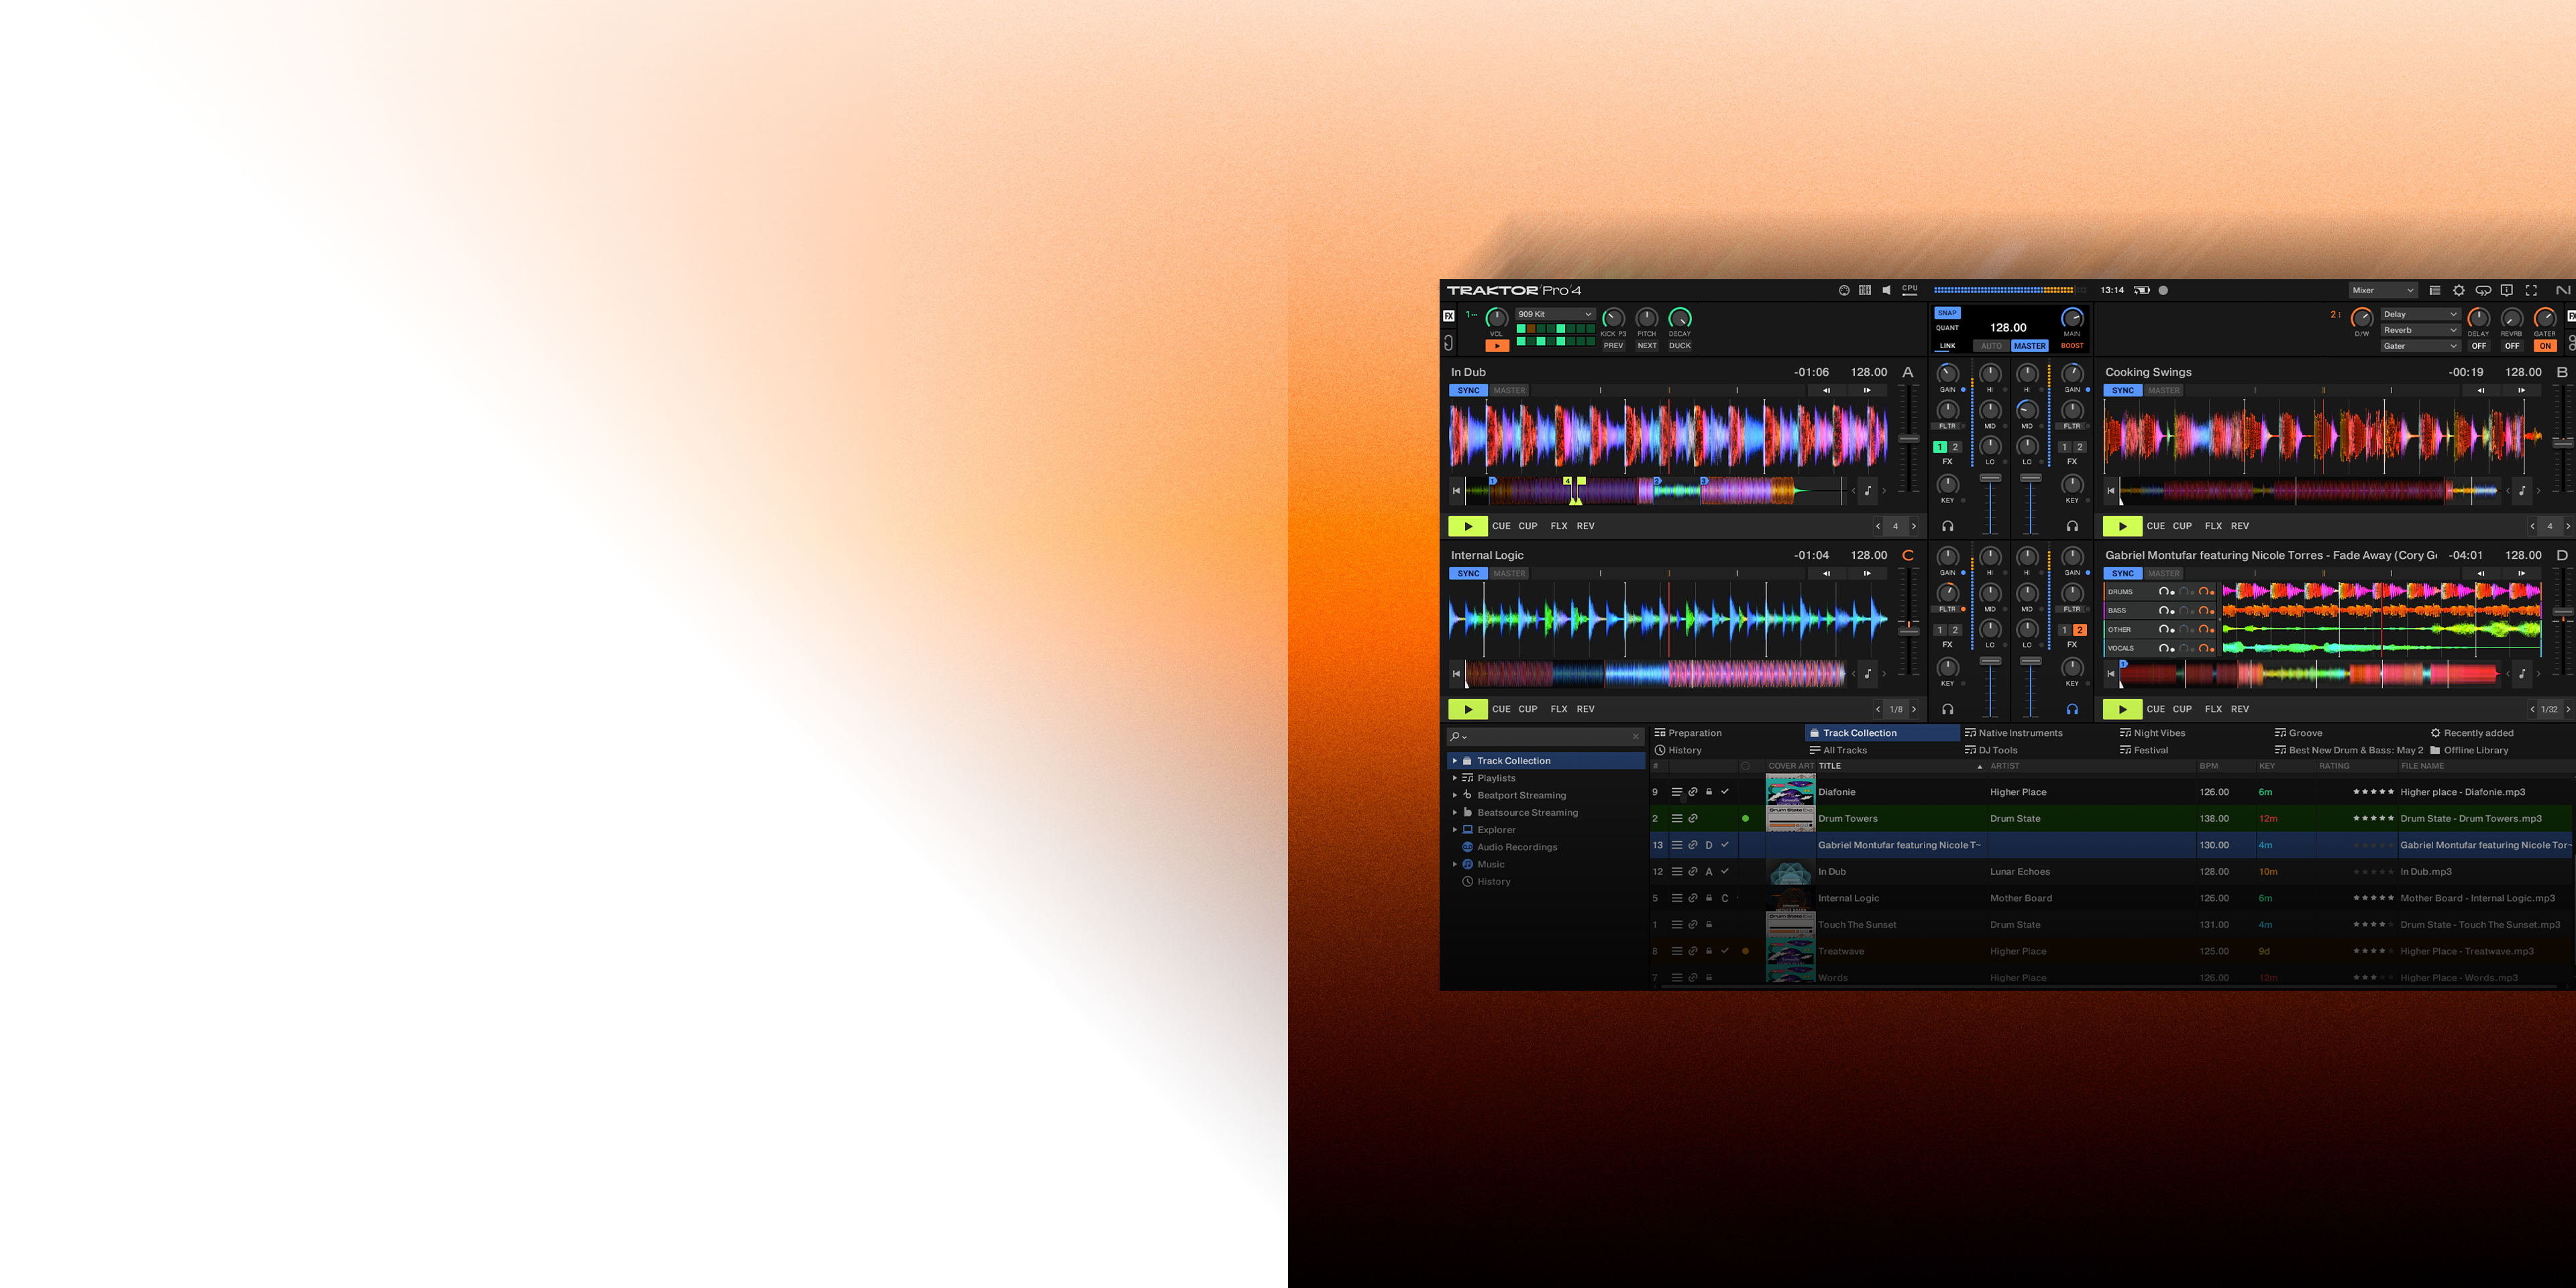Expand the Playlists tree node

click(1455, 778)
